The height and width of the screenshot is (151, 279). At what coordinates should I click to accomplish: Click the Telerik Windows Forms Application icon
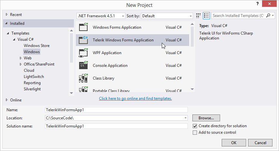[83, 40]
